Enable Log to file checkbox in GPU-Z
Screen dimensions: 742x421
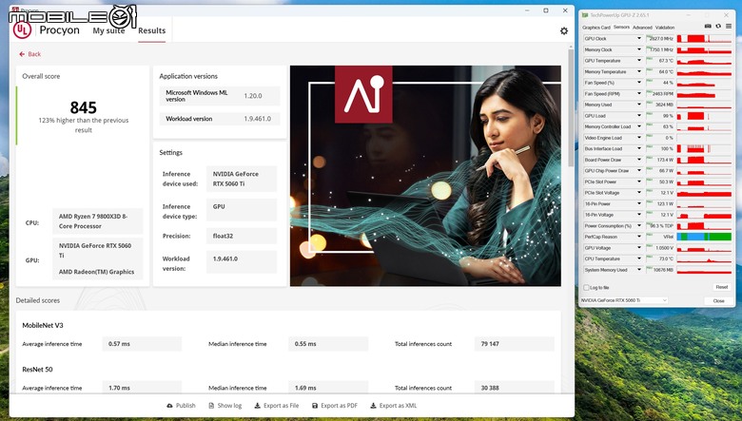tap(586, 287)
